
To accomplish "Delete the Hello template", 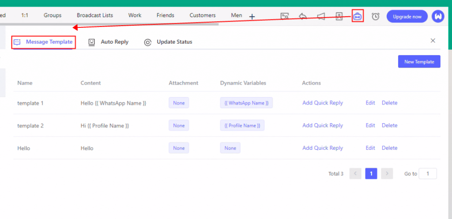I will [x=389, y=148].
